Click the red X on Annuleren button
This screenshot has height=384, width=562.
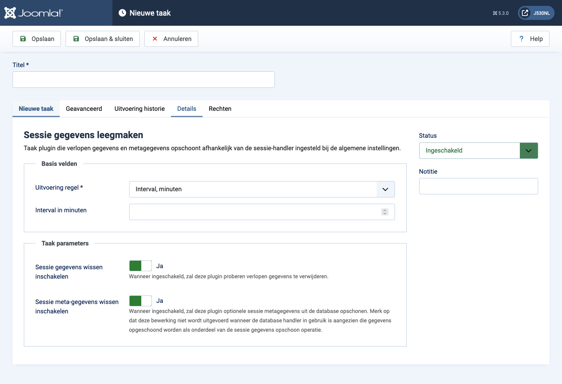pos(155,39)
